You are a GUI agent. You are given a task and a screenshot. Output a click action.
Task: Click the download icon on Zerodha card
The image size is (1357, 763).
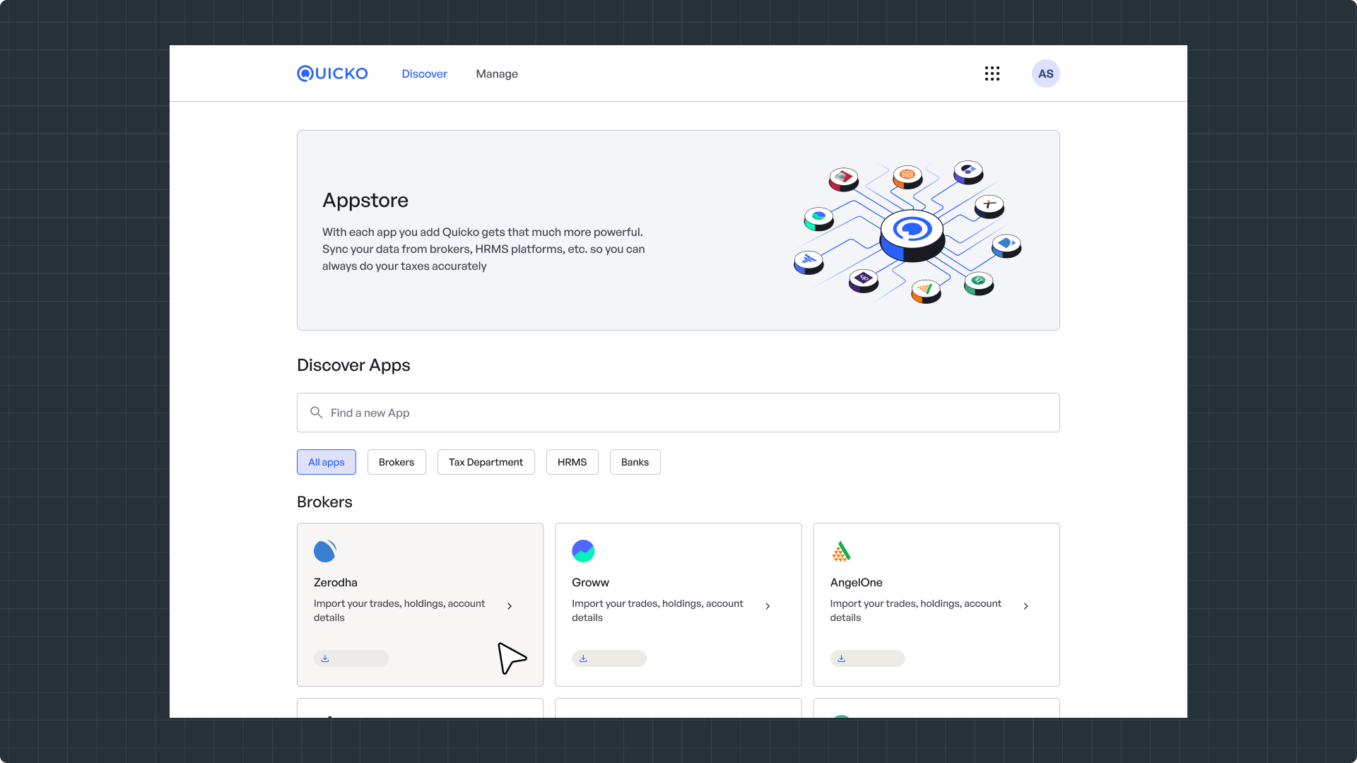click(x=325, y=658)
